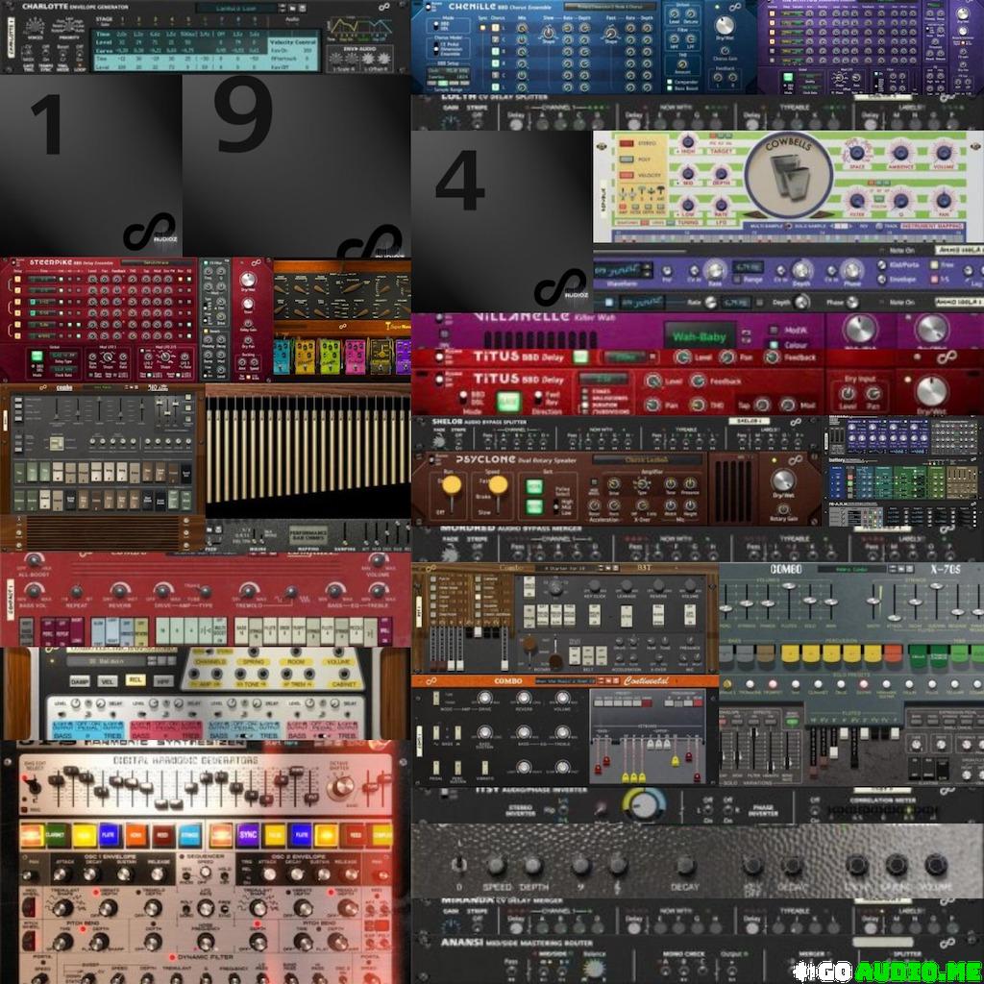
Task: Click the Cowbells HIGH knob
Action: point(688,142)
